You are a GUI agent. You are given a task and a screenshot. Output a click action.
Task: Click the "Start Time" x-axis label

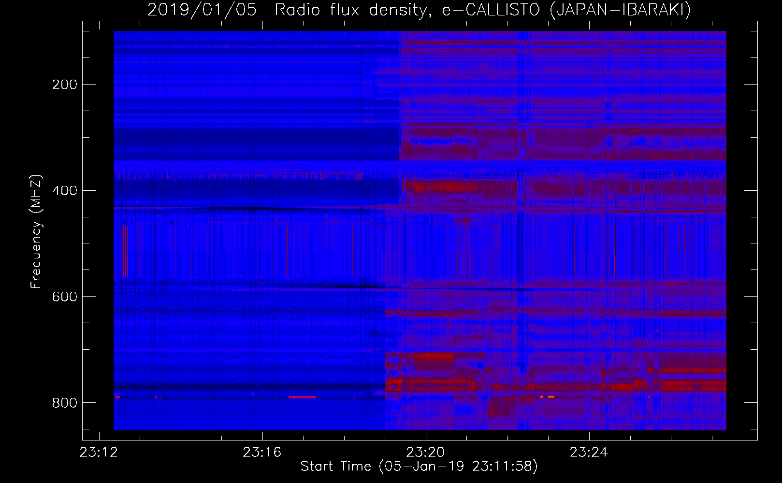pos(419,467)
